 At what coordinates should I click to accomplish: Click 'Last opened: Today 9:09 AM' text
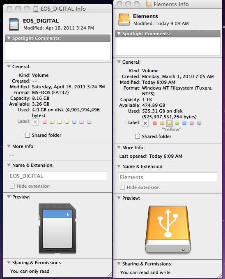click(151, 156)
